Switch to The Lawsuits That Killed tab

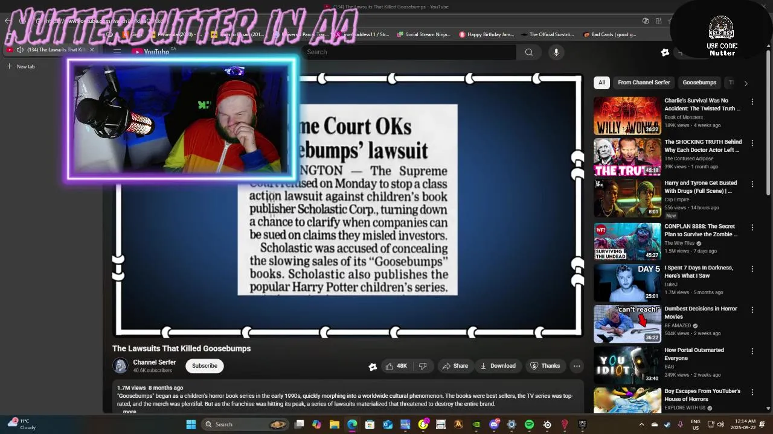tap(51, 49)
